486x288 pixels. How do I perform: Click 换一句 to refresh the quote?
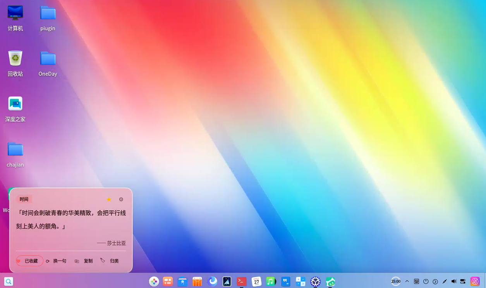click(x=56, y=261)
